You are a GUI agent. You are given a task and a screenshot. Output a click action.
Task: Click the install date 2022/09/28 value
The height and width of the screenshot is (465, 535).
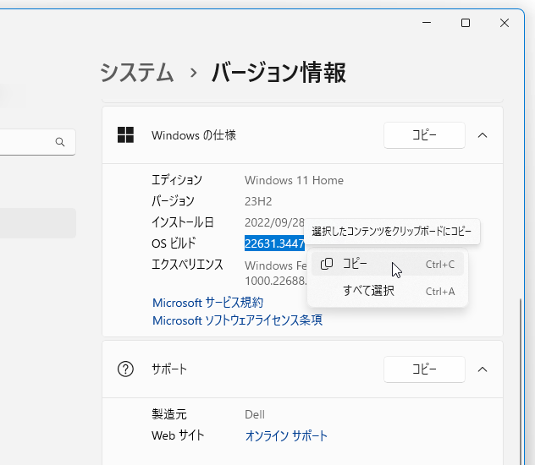click(274, 222)
